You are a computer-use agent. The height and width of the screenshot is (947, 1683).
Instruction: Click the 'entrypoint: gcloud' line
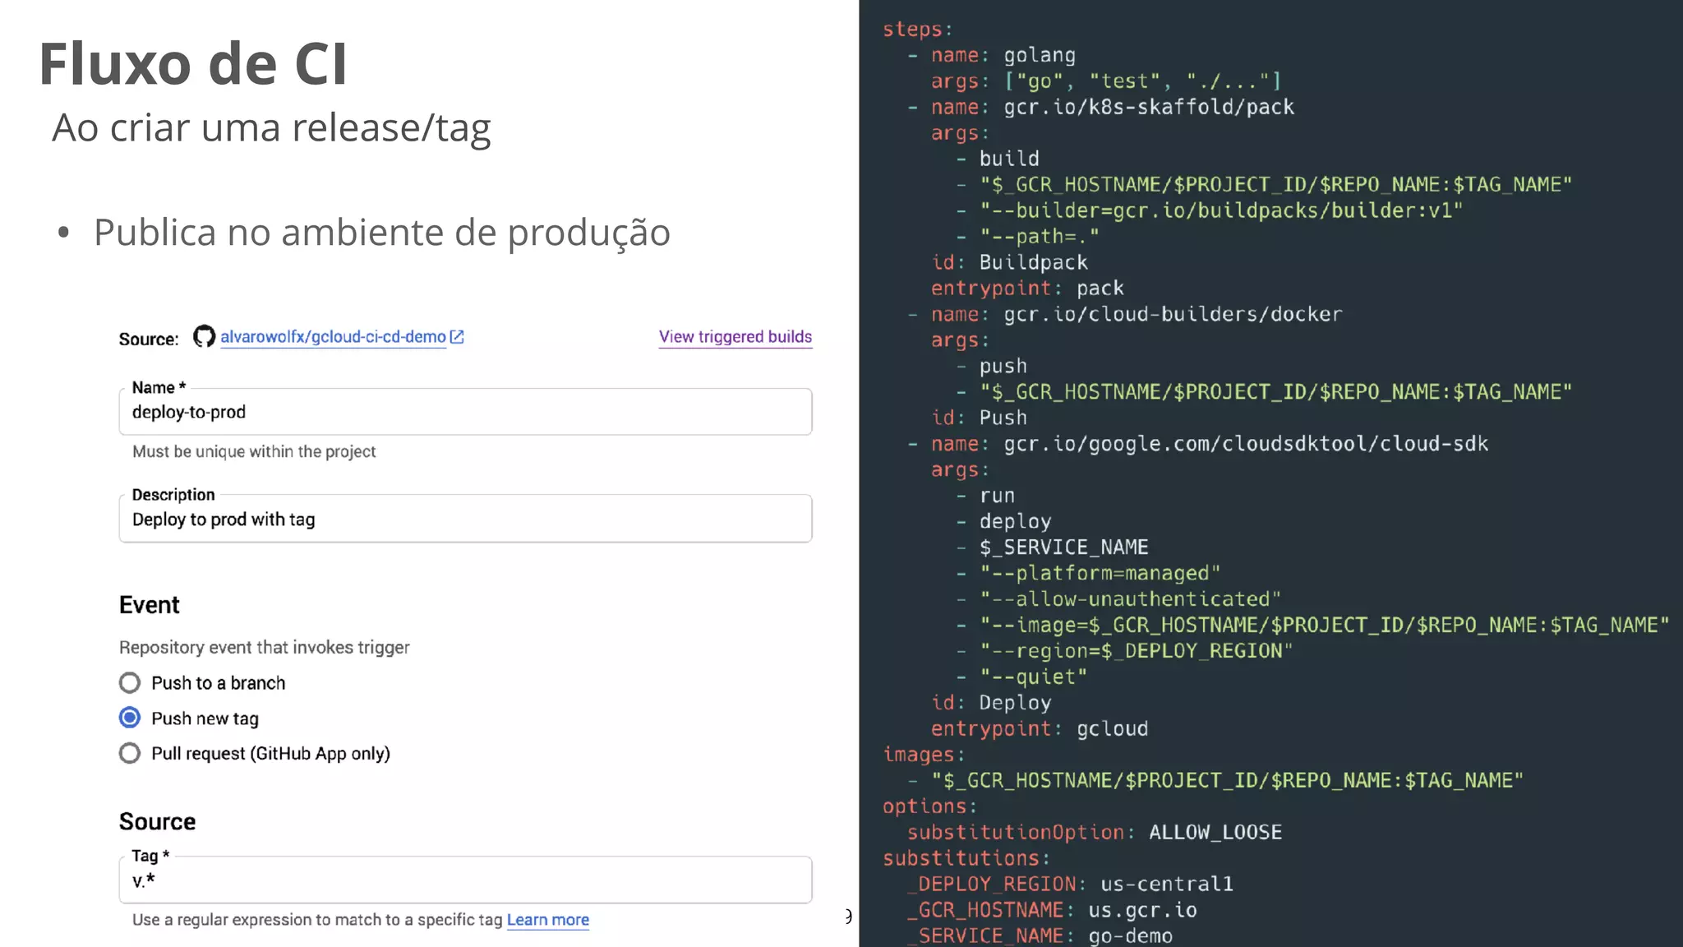click(x=1040, y=729)
